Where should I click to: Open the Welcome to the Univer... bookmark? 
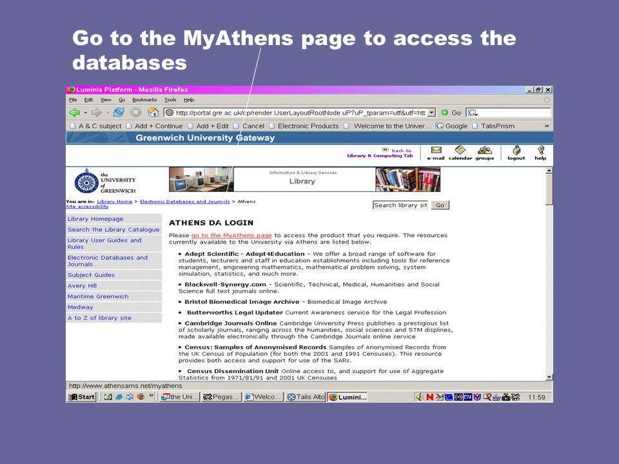pos(388,126)
